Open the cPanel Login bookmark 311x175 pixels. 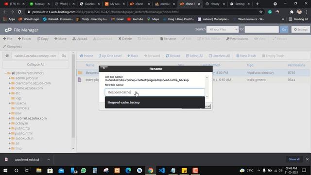coord(29,19)
